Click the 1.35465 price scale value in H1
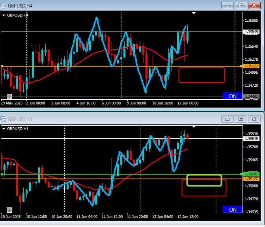265x227 pixels. coord(252,160)
